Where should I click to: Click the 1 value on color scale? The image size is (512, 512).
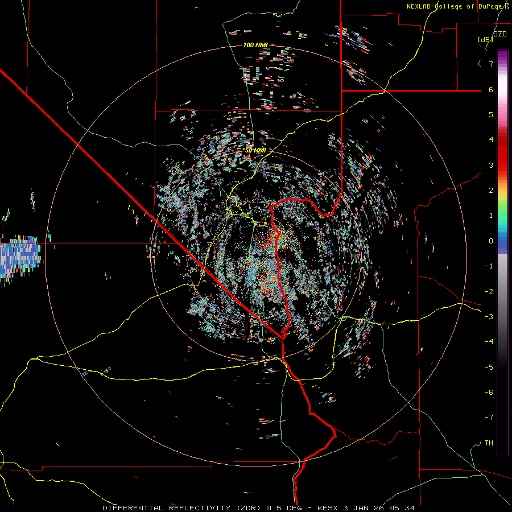(490, 216)
